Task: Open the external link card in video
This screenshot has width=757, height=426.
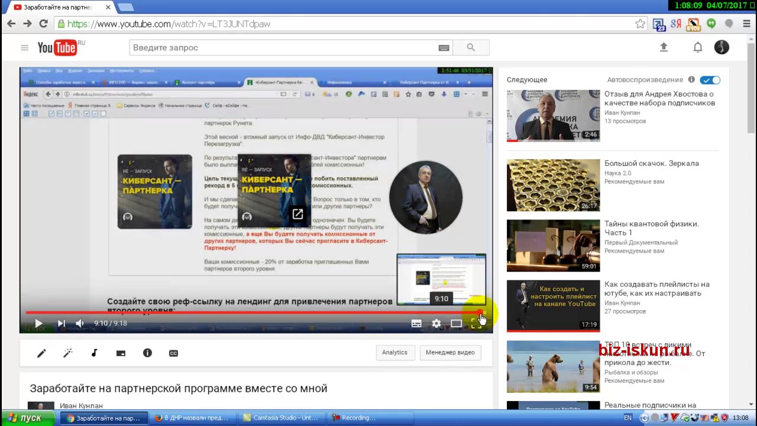Action: pyautogui.click(x=297, y=214)
